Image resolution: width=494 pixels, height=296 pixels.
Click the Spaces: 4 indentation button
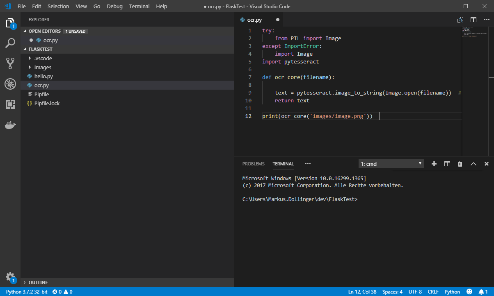click(x=392, y=292)
